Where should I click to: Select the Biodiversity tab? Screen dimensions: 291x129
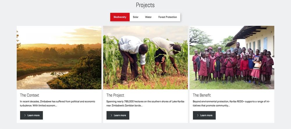[120, 17]
